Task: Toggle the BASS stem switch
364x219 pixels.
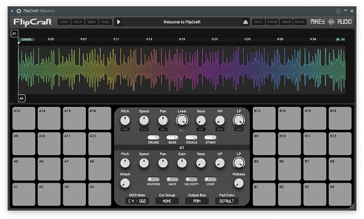Action: pos(173,137)
